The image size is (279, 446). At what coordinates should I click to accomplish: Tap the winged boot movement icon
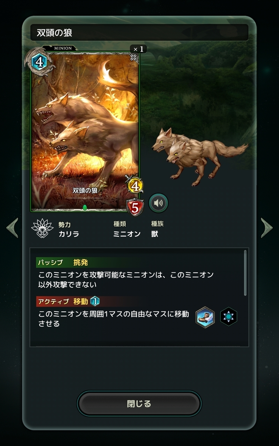point(205,317)
